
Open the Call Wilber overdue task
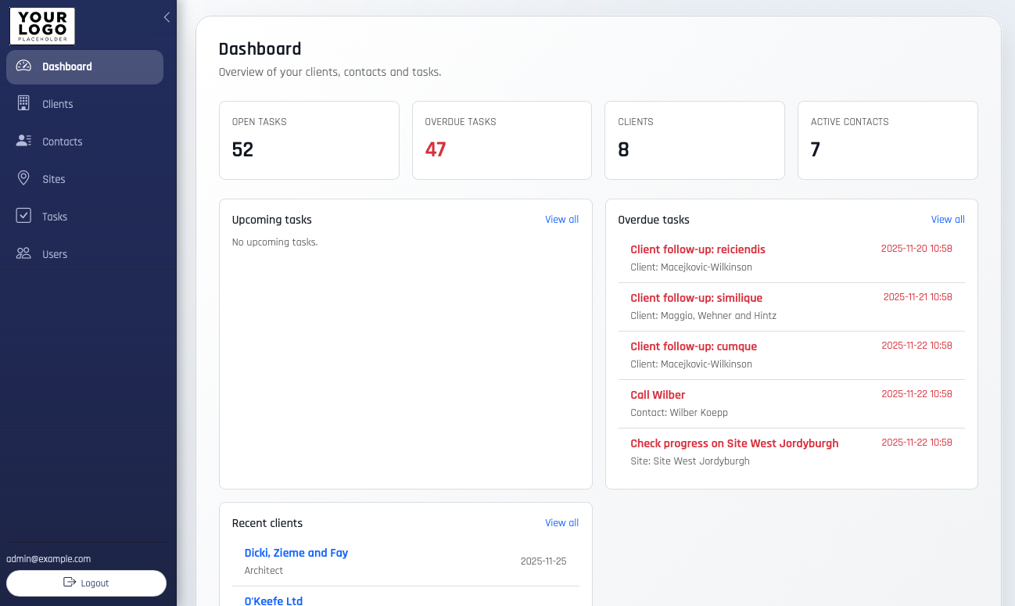[x=658, y=395]
